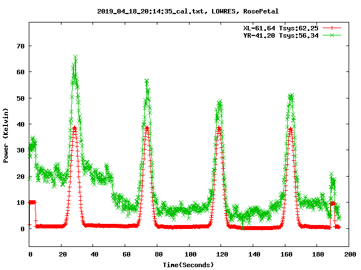This screenshot has width=361, height=270.
Task: Click the x-axis tick label 60
Action: click(126, 254)
